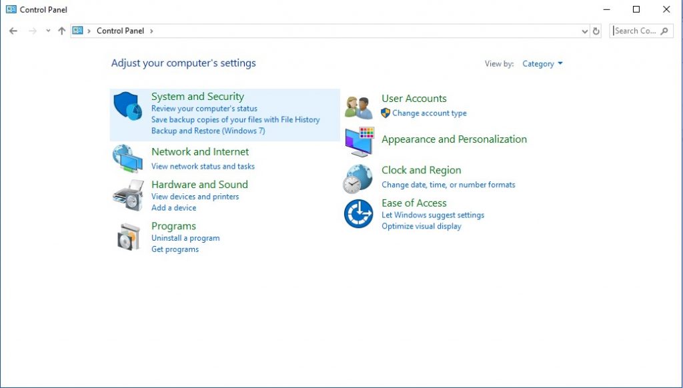
Task: Click the Control Panel icon in address bar
Action: [x=77, y=31]
